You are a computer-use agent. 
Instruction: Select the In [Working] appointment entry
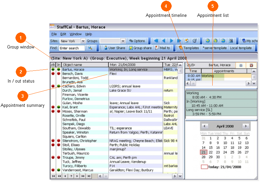click(x=221, y=103)
